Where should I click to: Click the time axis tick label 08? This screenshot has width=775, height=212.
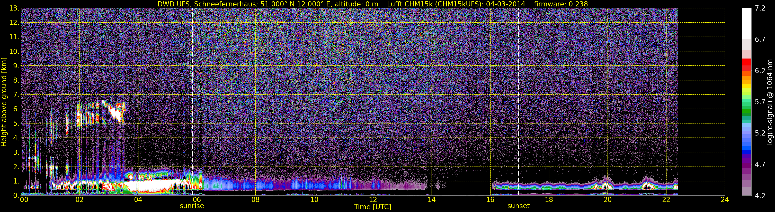[x=255, y=200]
